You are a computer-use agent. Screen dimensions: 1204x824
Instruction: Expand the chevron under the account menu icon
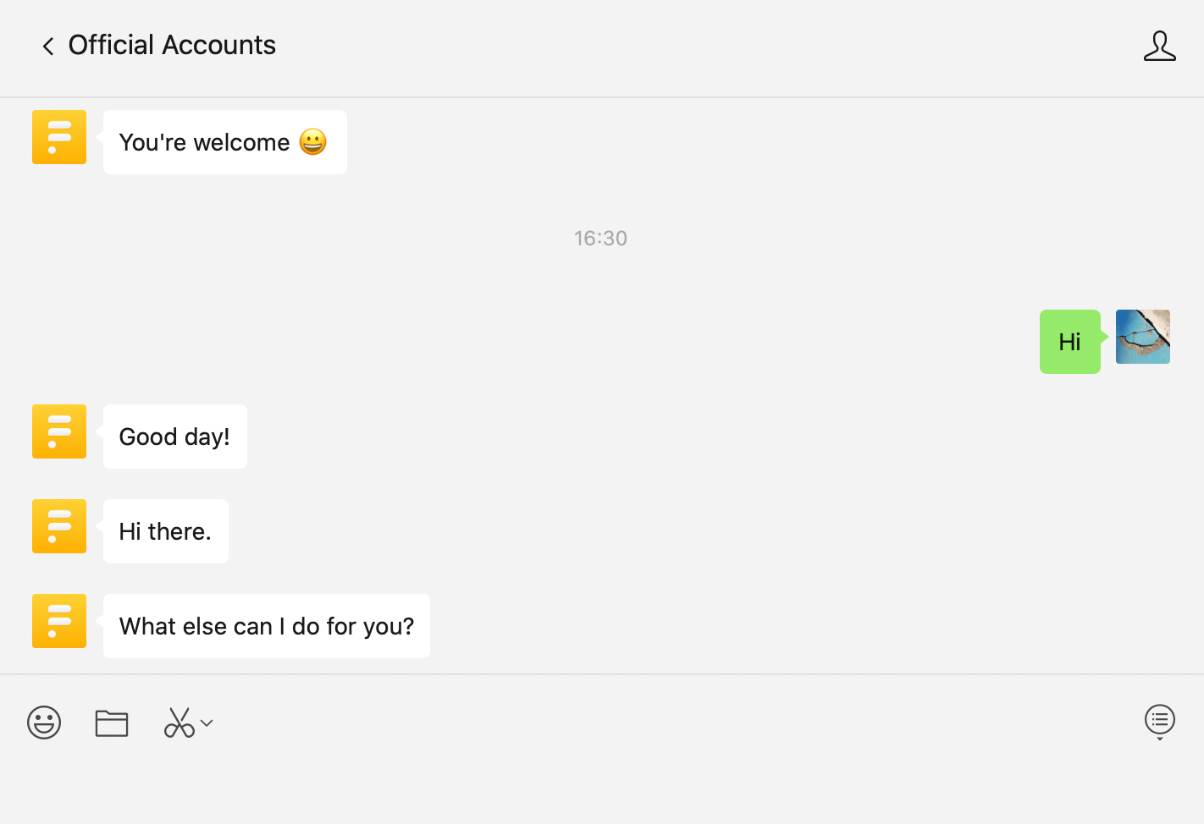pos(1160,739)
